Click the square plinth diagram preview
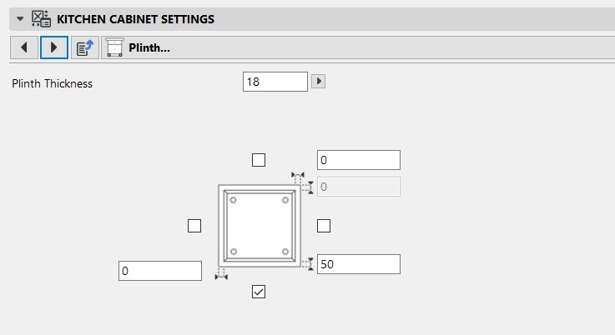 coord(259,225)
